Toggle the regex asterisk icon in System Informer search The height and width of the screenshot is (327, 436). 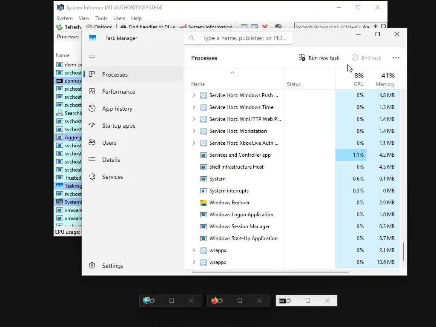click(x=375, y=26)
